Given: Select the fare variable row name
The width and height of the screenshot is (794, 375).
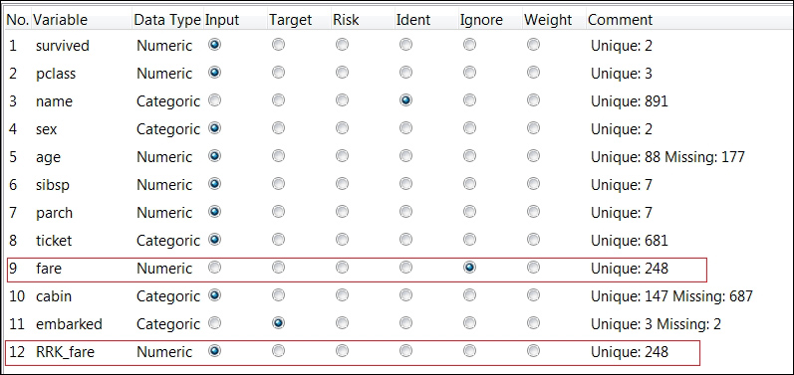Looking at the screenshot, I should (x=49, y=268).
